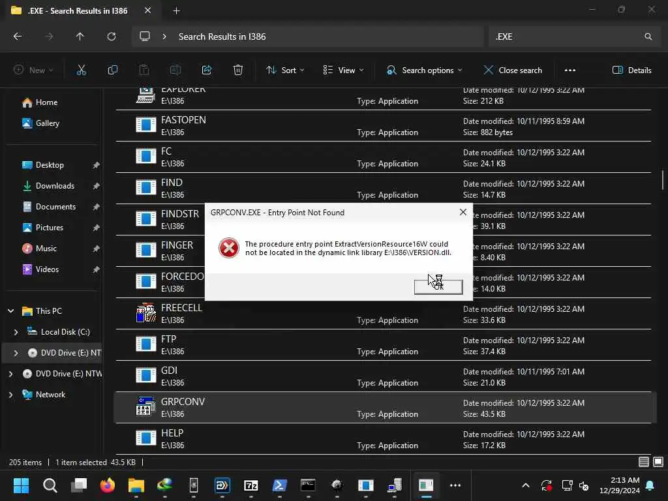Close the '.EXE - Search Results' tab

pyautogui.click(x=148, y=10)
